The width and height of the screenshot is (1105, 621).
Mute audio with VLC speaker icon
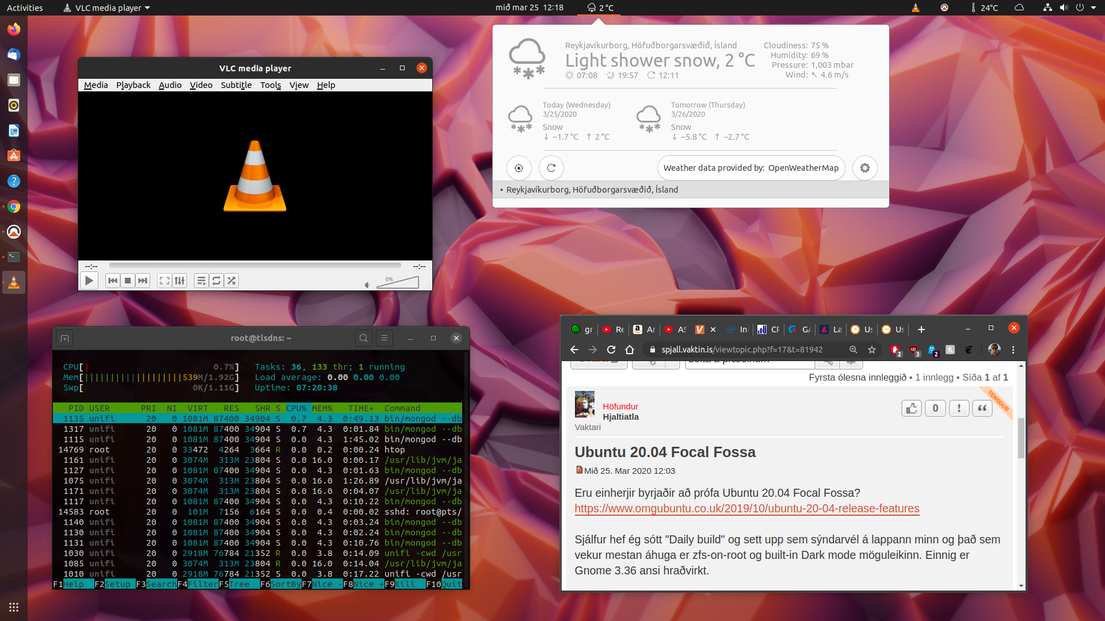(367, 285)
